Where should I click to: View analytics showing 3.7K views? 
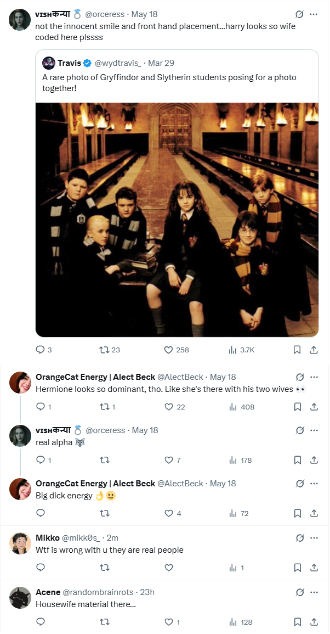point(241,350)
